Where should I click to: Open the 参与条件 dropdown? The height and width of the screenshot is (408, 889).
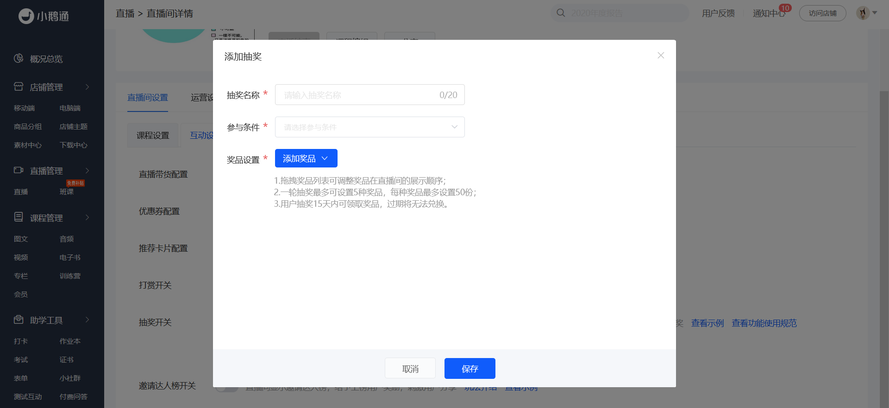click(x=369, y=127)
